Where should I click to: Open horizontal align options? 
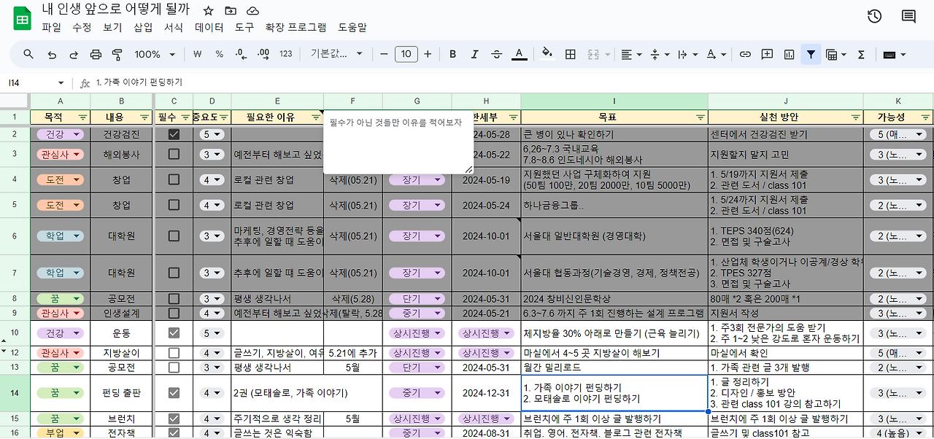click(630, 54)
